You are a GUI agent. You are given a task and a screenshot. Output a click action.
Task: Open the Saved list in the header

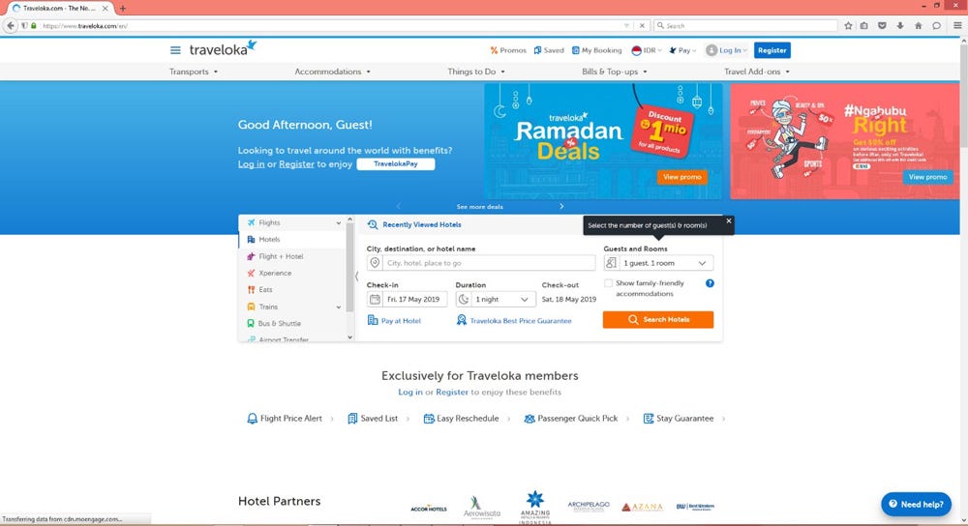549,50
